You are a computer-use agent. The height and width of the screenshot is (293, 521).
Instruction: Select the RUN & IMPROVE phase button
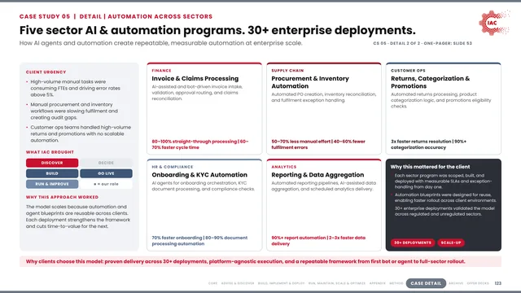pyautogui.click(x=52, y=184)
